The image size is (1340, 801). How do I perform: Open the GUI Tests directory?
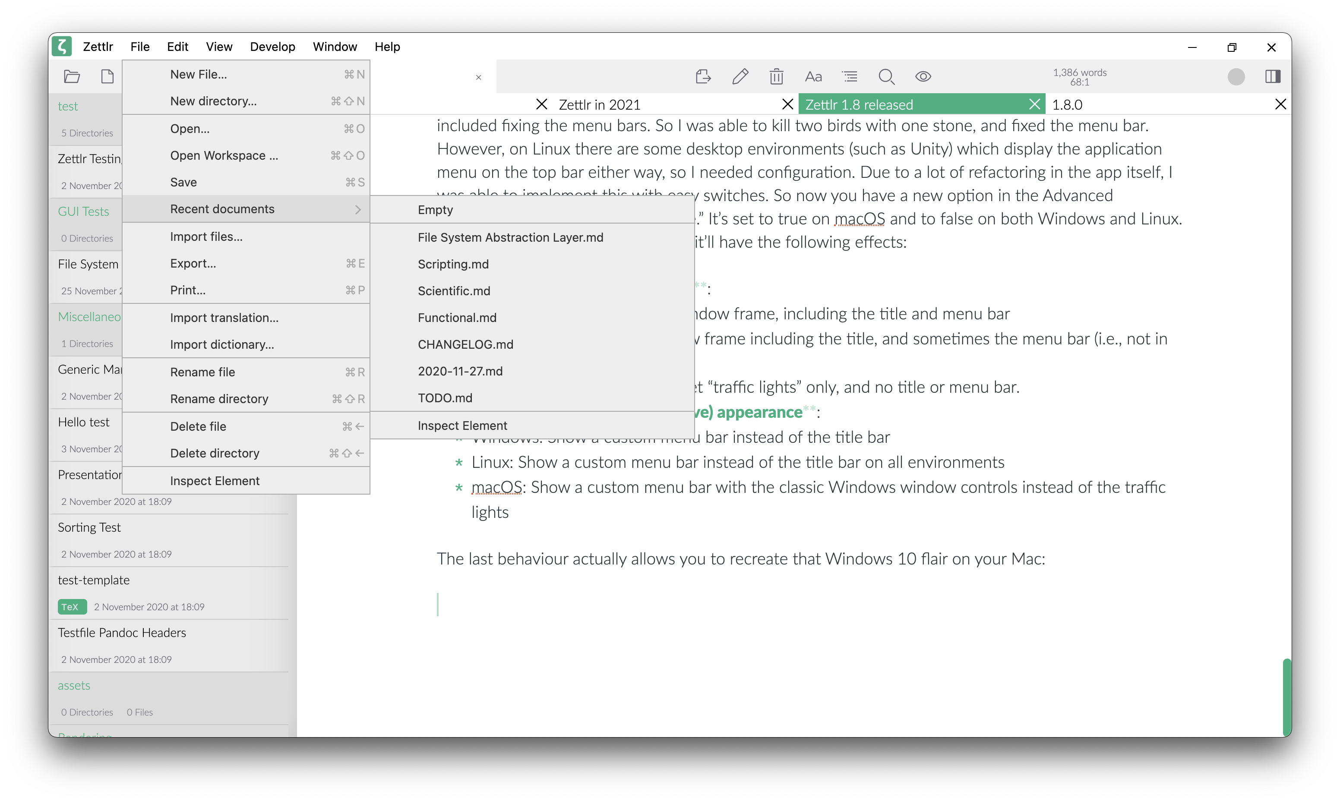click(x=85, y=224)
